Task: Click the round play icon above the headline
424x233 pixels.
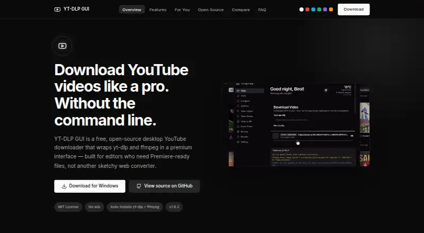Action: (x=63, y=46)
